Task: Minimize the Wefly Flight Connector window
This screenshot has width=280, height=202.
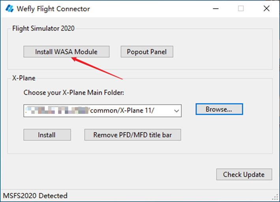Action: (216, 9)
